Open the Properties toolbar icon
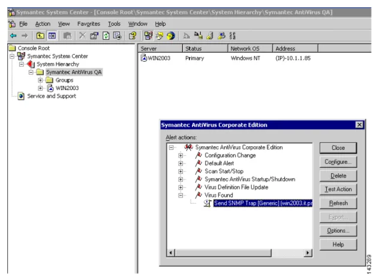The image size is (373, 274). point(94,36)
